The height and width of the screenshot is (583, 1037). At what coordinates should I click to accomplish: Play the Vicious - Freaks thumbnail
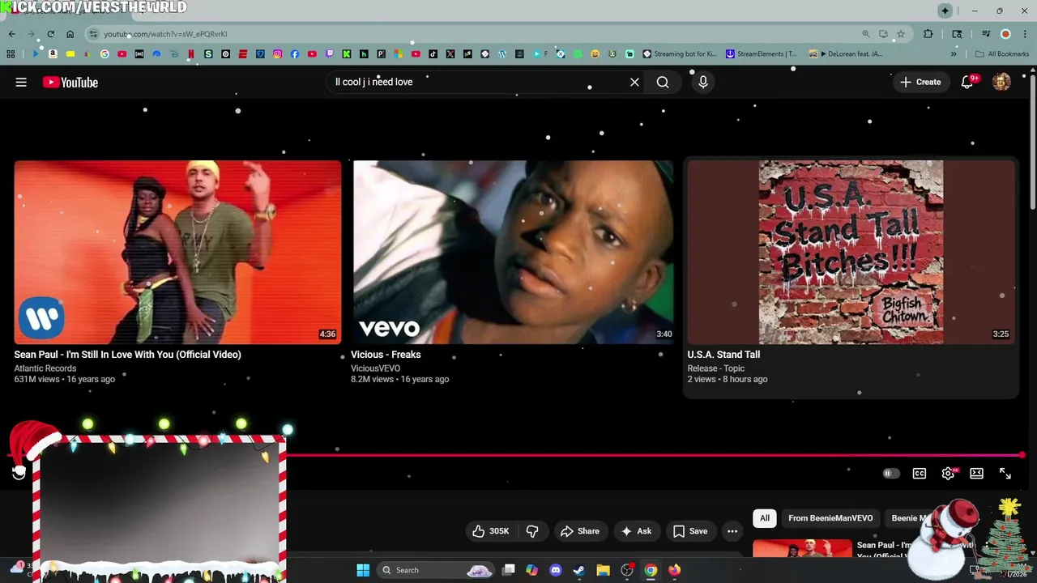click(513, 252)
